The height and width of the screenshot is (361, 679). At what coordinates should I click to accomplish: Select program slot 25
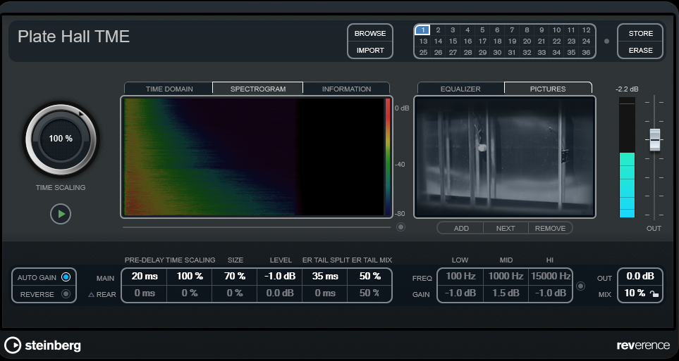[423, 52]
